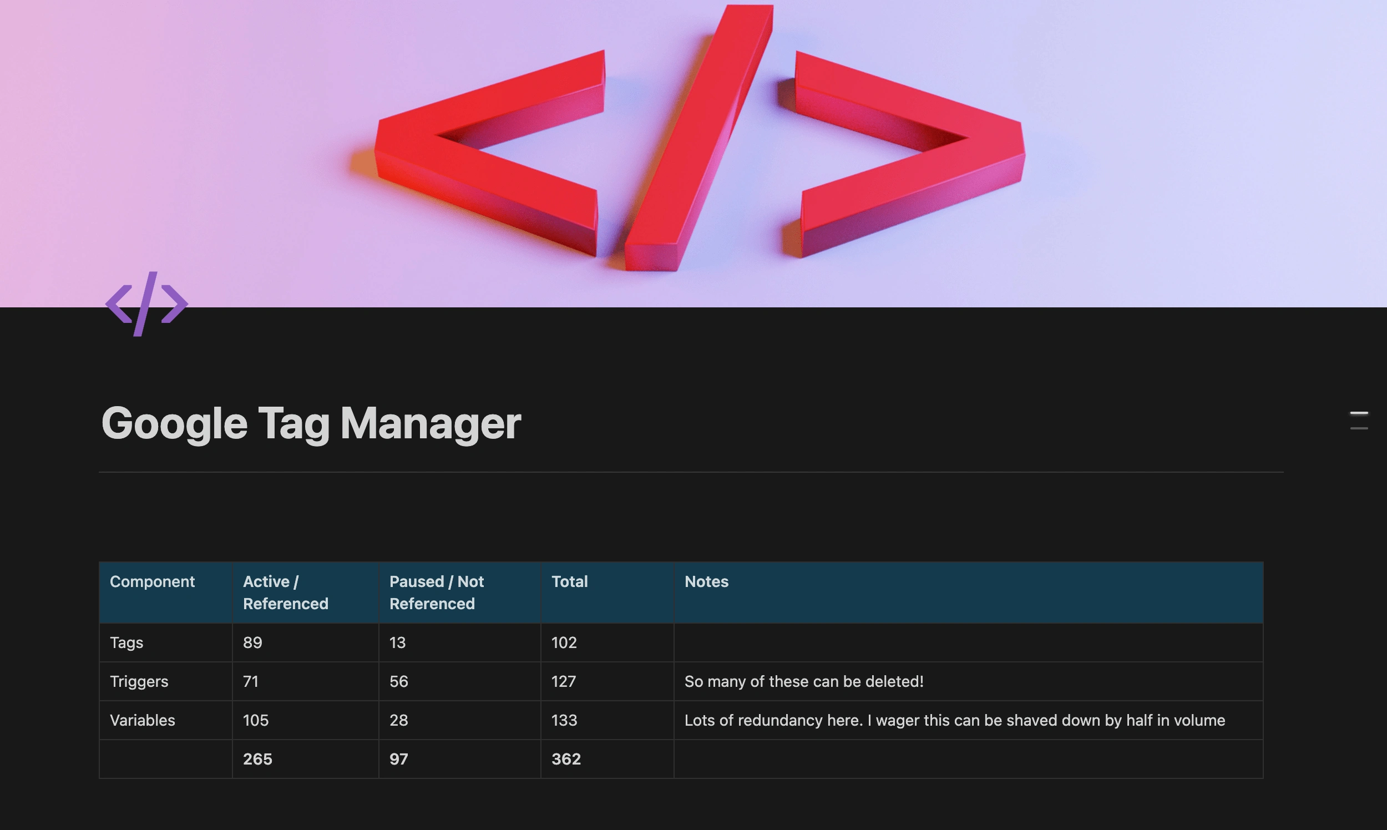Click cell with value 56
This screenshot has width=1387, height=830.
point(460,681)
